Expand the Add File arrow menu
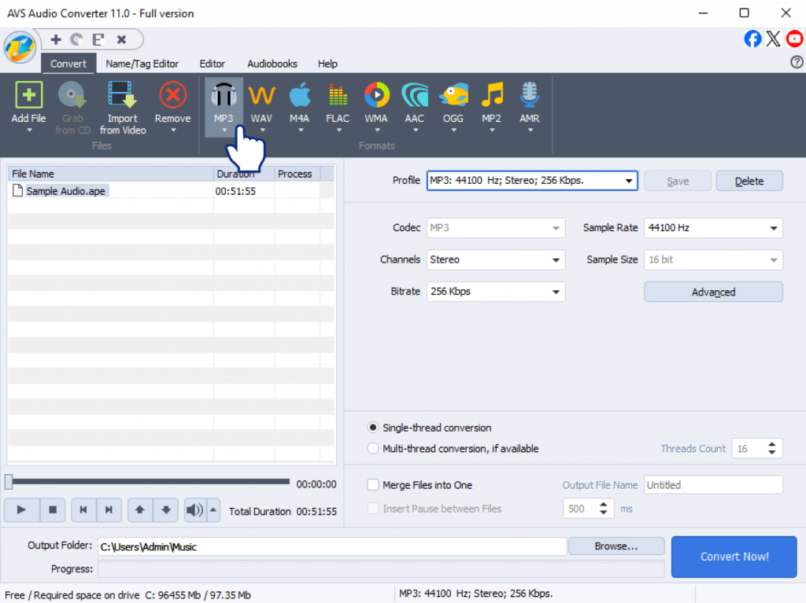This screenshot has width=806, height=603. click(29, 131)
